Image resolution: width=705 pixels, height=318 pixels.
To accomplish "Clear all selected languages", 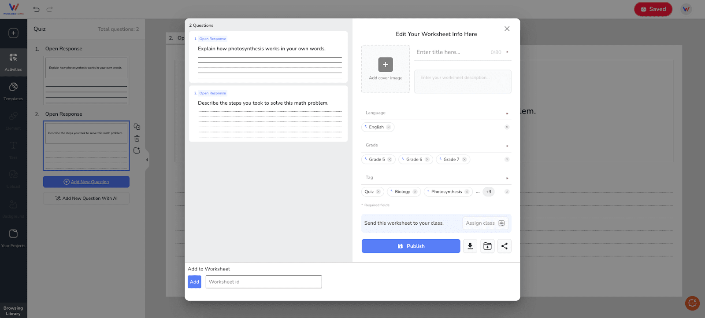I will click(x=507, y=127).
